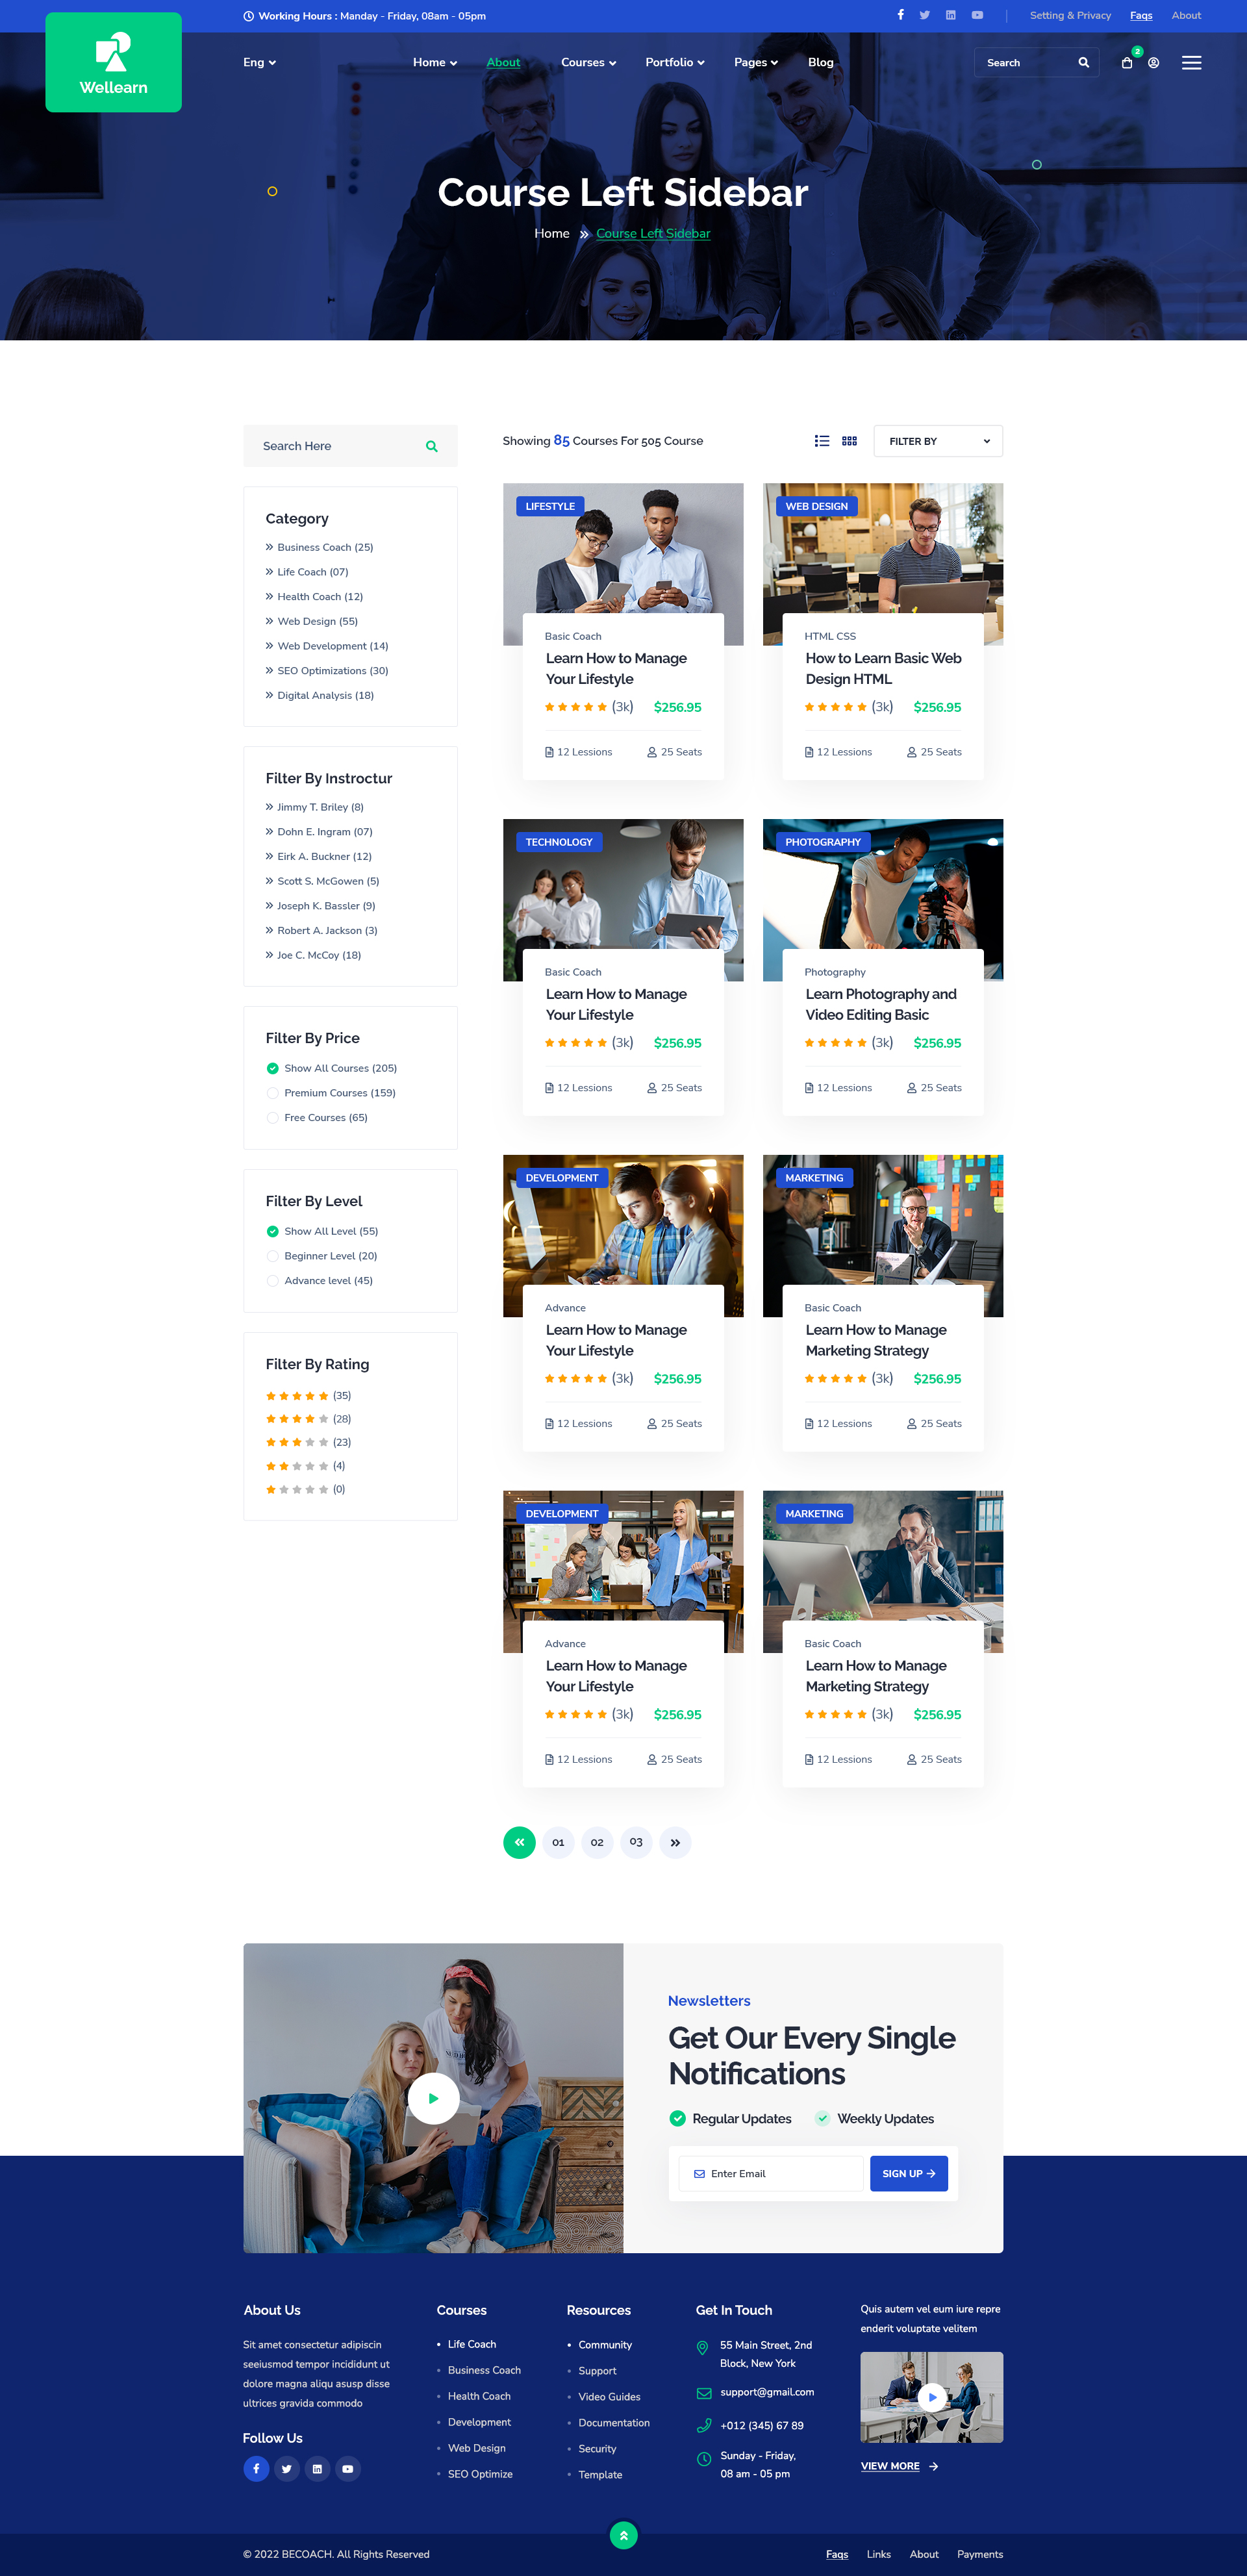Select Premium Courses (159) radio option
Viewport: 1247px width, 2576px height.
pyautogui.click(x=273, y=1093)
